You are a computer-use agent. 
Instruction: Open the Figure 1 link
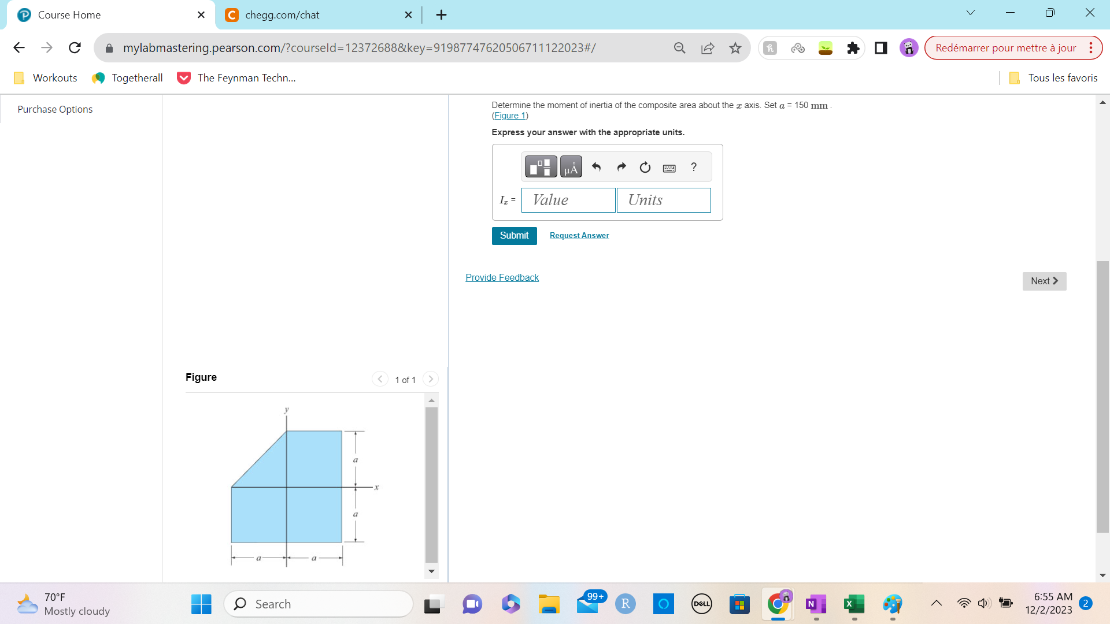click(509, 116)
